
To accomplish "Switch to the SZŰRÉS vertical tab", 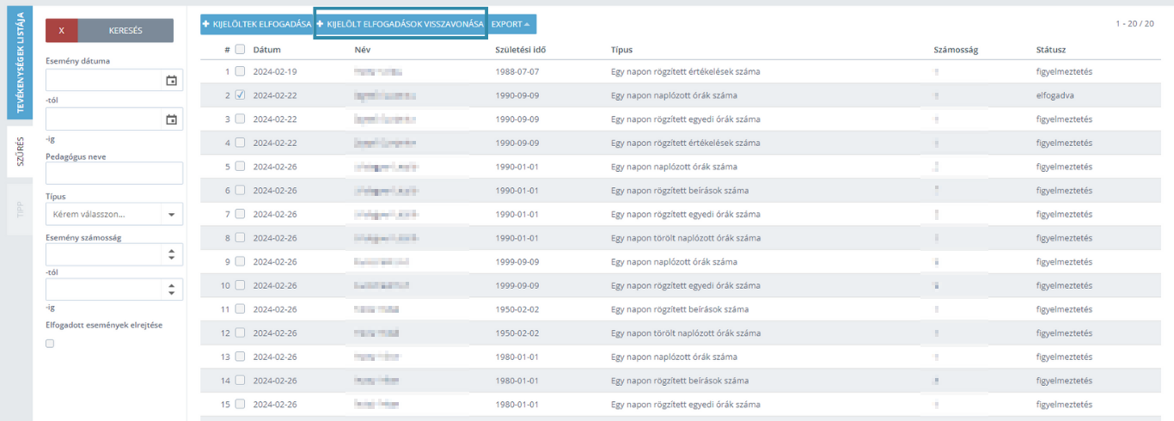I will coord(20,151).
